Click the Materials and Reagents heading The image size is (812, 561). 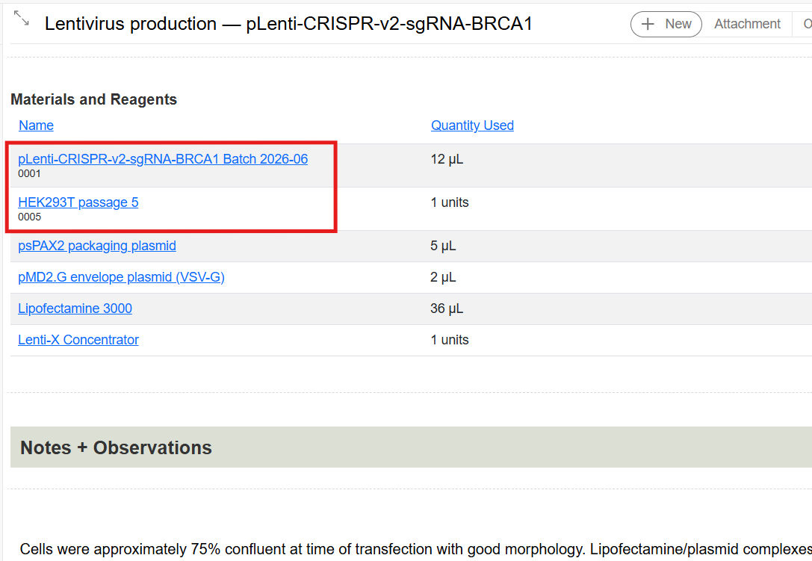(x=93, y=99)
